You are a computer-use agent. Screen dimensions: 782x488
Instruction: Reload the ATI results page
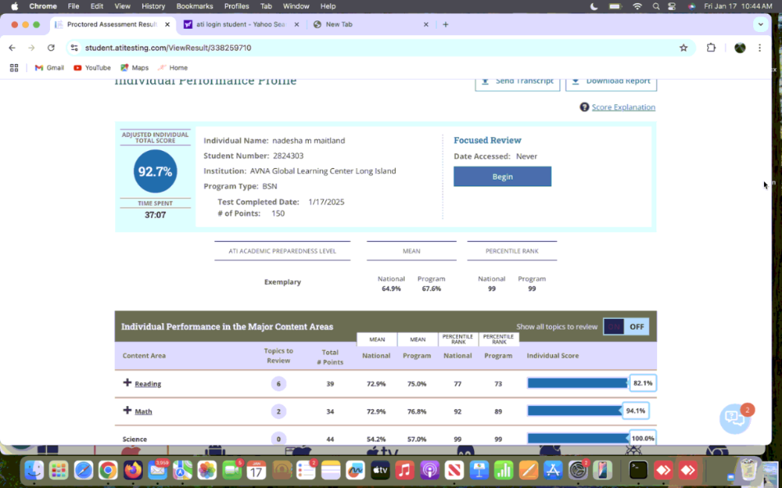51,48
